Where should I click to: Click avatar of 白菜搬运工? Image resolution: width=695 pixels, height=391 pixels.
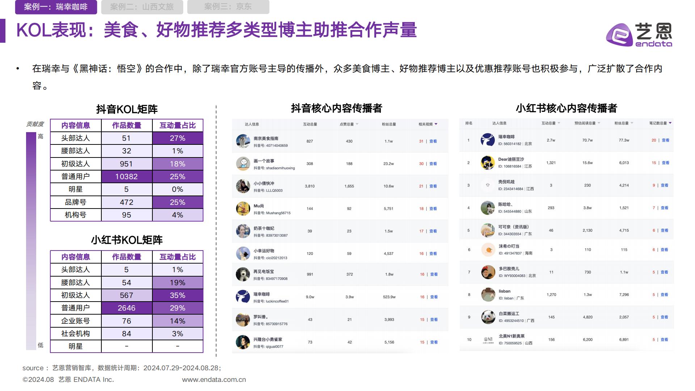coord(488,317)
